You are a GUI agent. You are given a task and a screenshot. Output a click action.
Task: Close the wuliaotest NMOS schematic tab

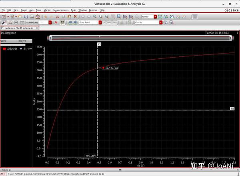(x=37, y=28)
